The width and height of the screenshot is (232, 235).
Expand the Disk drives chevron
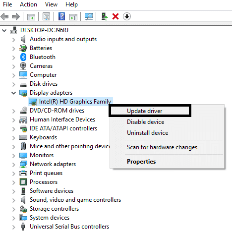(x=13, y=84)
